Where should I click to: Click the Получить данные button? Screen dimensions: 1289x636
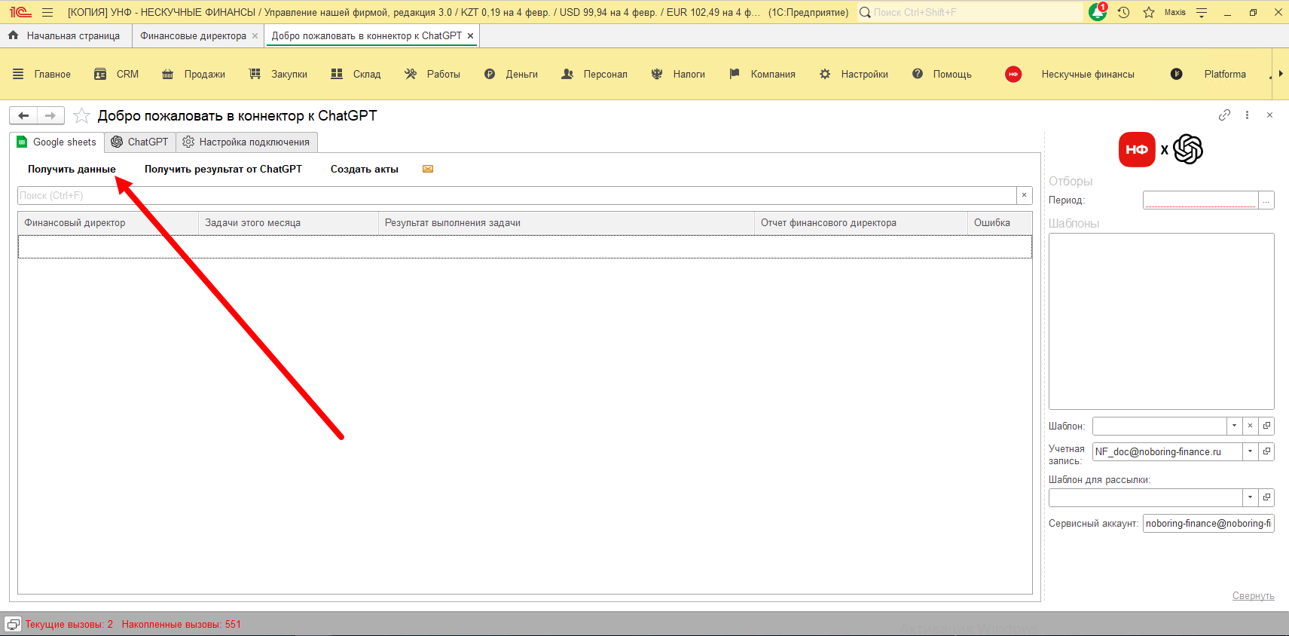pos(72,169)
